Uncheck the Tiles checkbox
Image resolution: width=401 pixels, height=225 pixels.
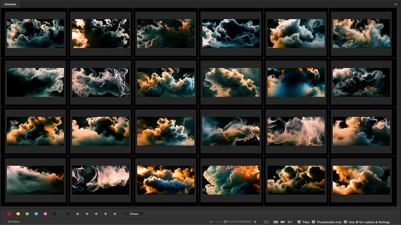tap(299, 222)
